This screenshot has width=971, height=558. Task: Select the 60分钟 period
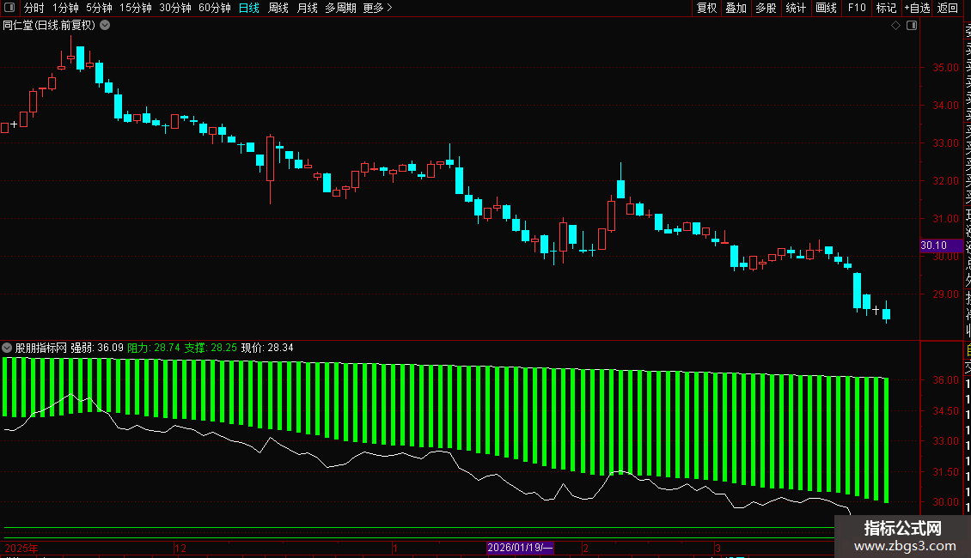tap(215, 8)
